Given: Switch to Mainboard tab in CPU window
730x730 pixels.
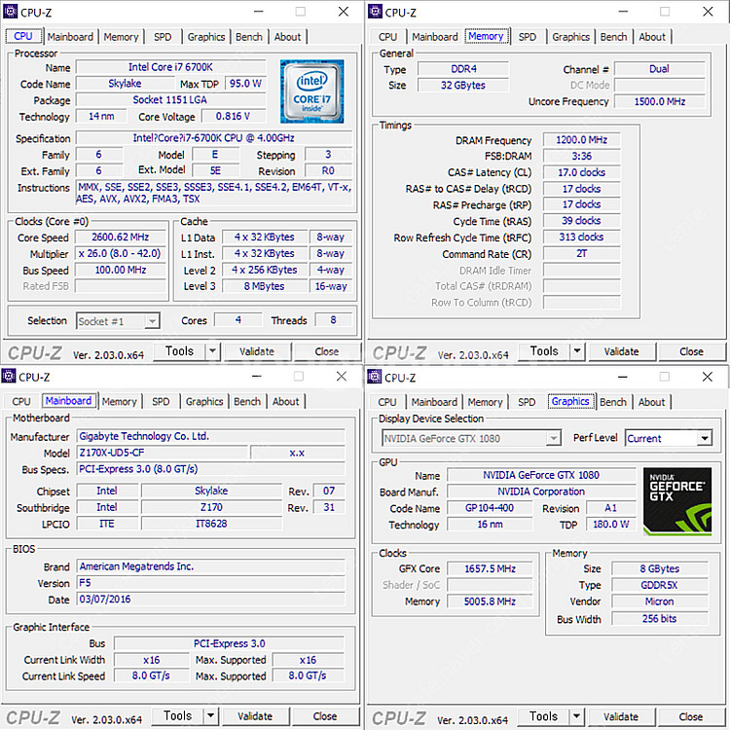Looking at the screenshot, I should (x=70, y=37).
